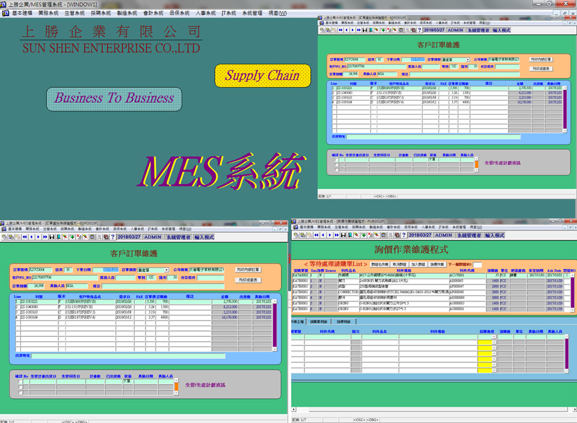Jump to last record in lower order window

tap(45, 237)
